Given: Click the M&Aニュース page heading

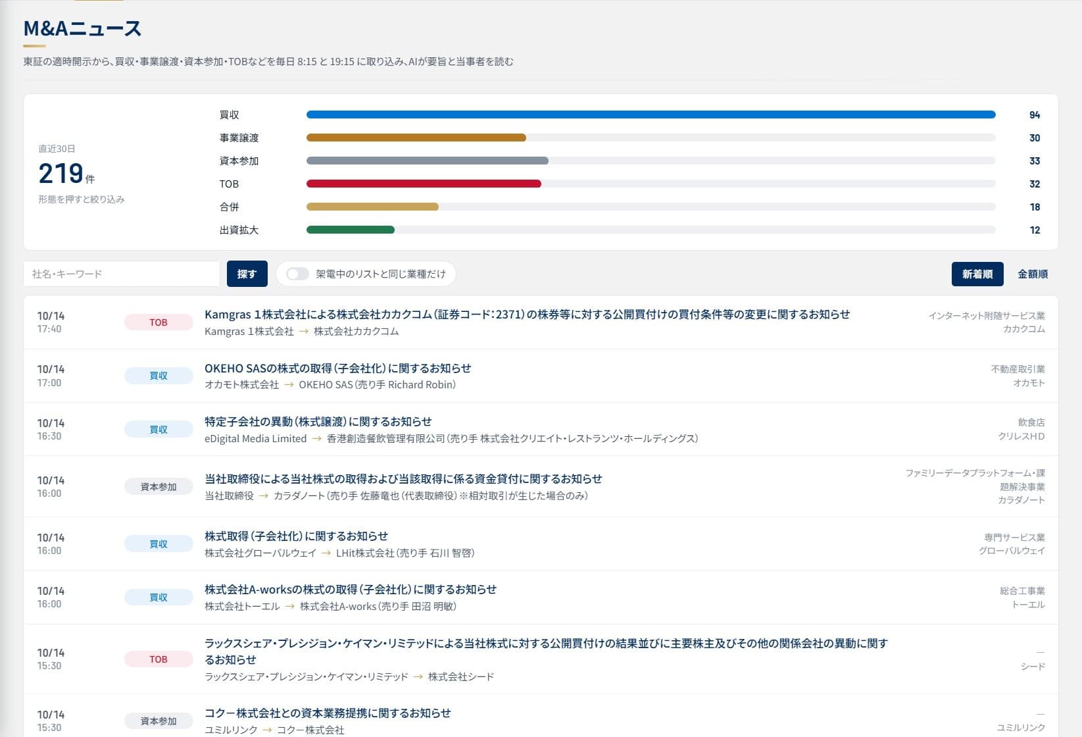Looking at the screenshot, I should (82, 28).
